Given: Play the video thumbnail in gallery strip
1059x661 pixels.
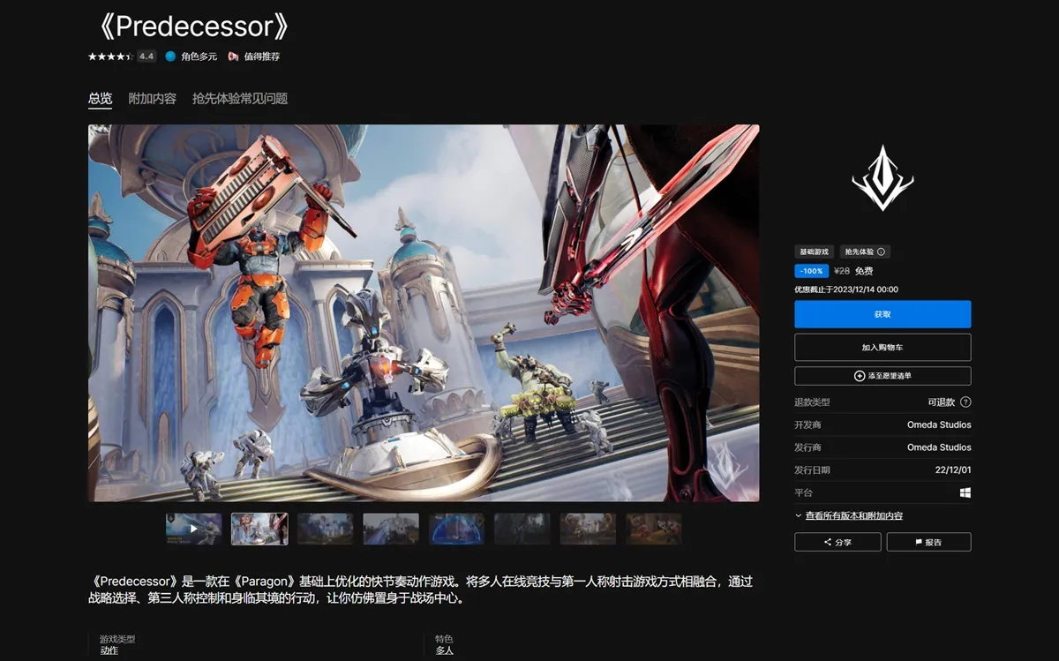Looking at the screenshot, I should pos(194,529).
